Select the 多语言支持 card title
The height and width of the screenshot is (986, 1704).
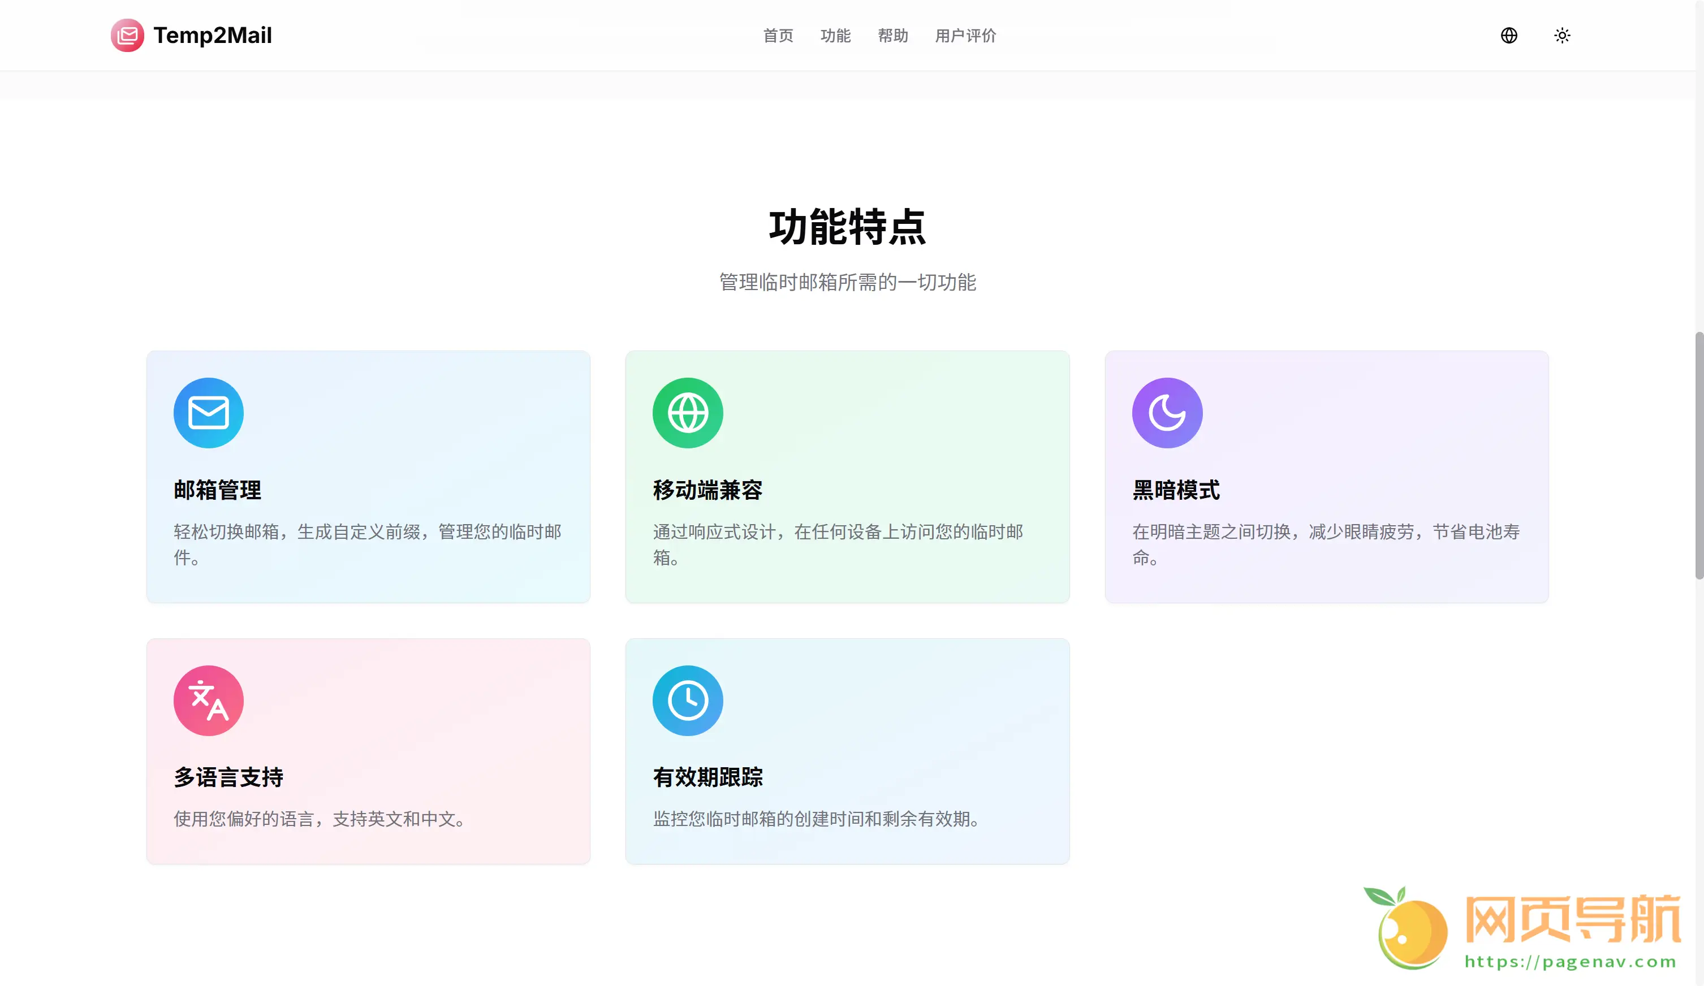(228, 777)
